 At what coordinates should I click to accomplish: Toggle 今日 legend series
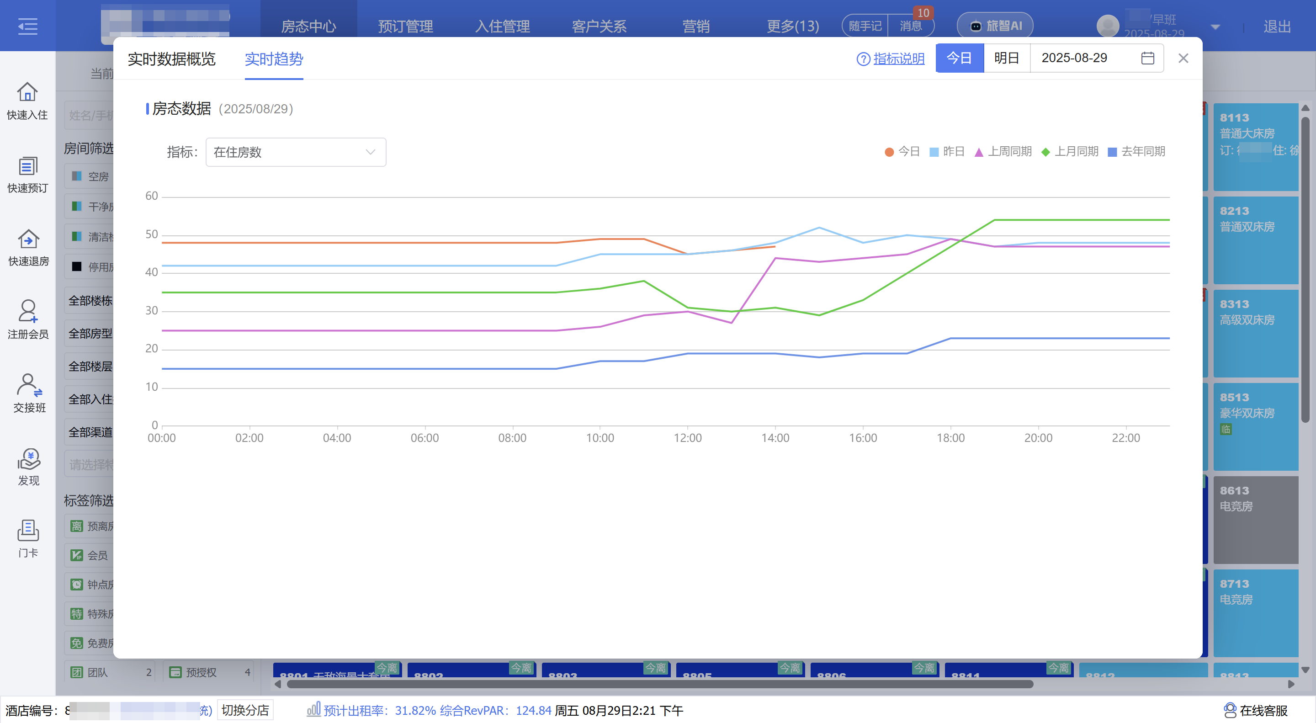(902, 152)
